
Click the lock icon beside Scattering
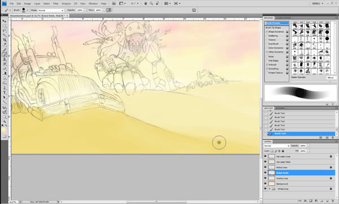pos(287,36)
